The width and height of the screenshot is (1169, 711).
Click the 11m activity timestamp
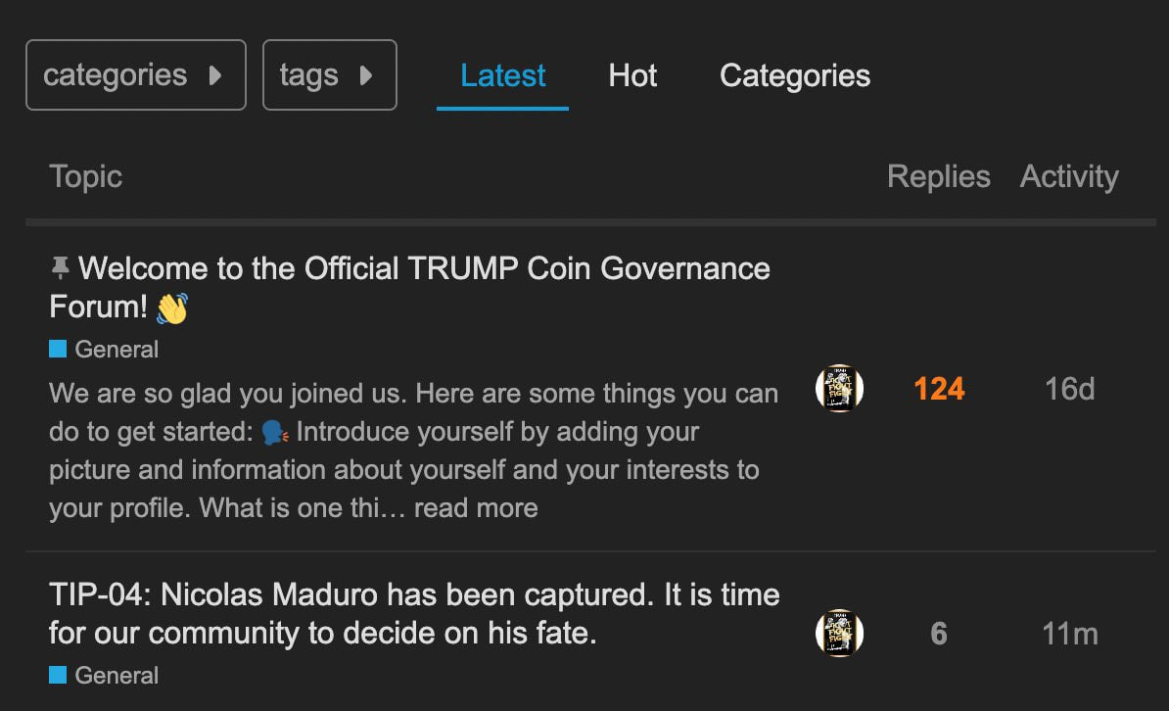coord(1069,634)
